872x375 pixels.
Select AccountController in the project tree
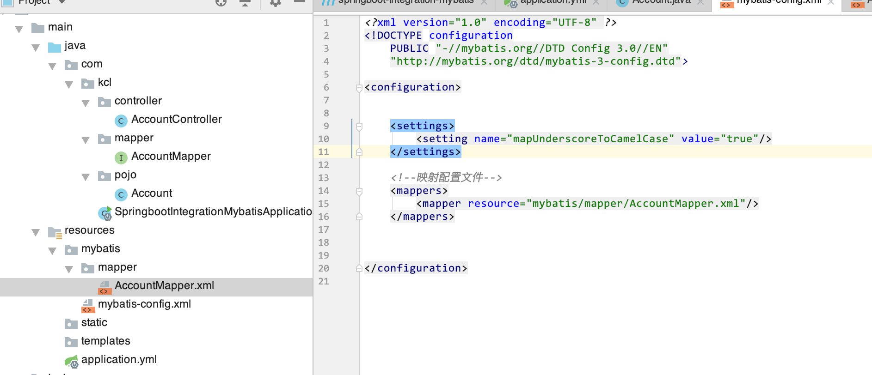point(176,119)
